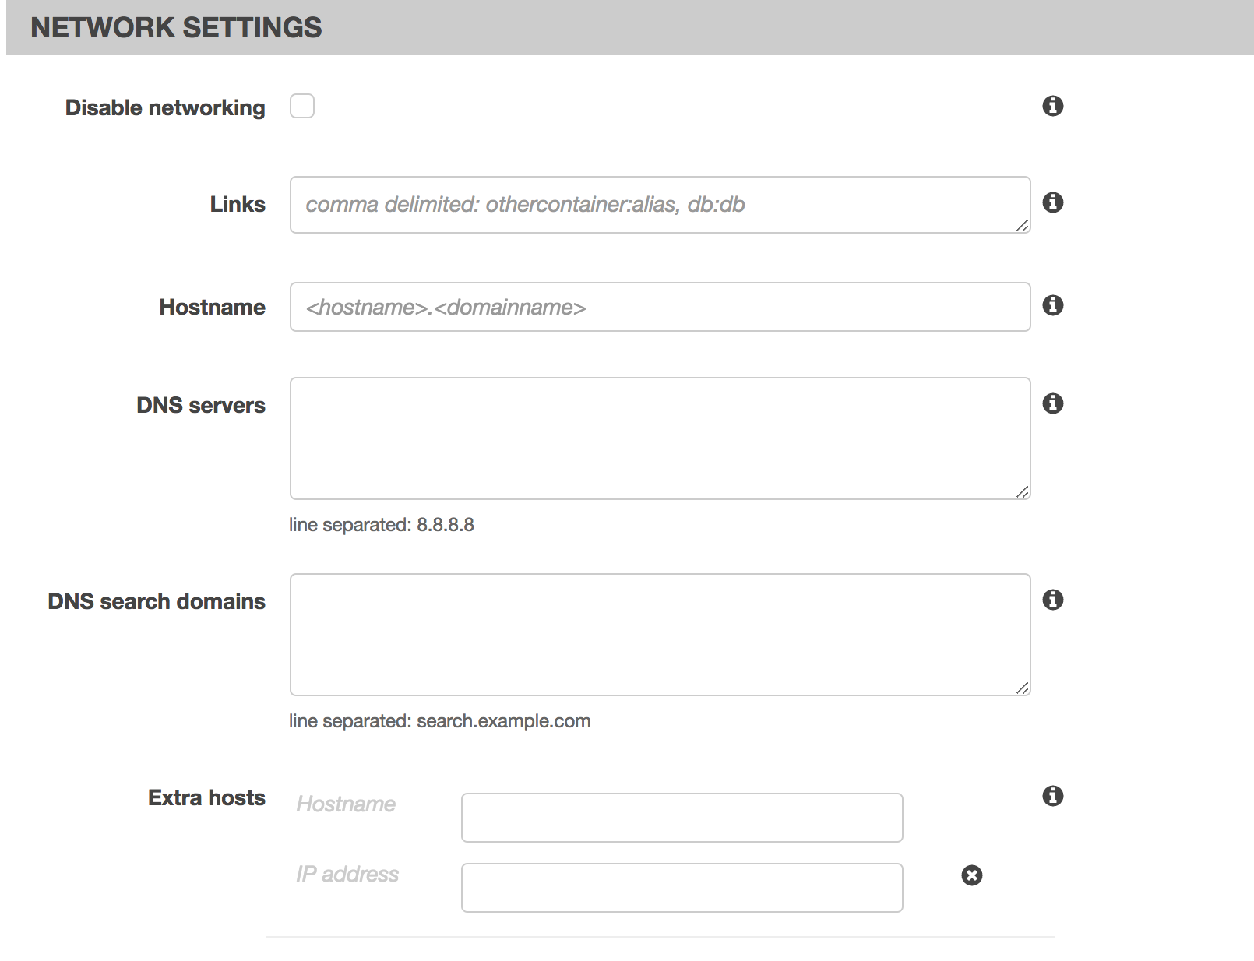1254x961 pixels.
Task: Select the 'line separated: search.example.com' hint
Action: click(440, 721)
